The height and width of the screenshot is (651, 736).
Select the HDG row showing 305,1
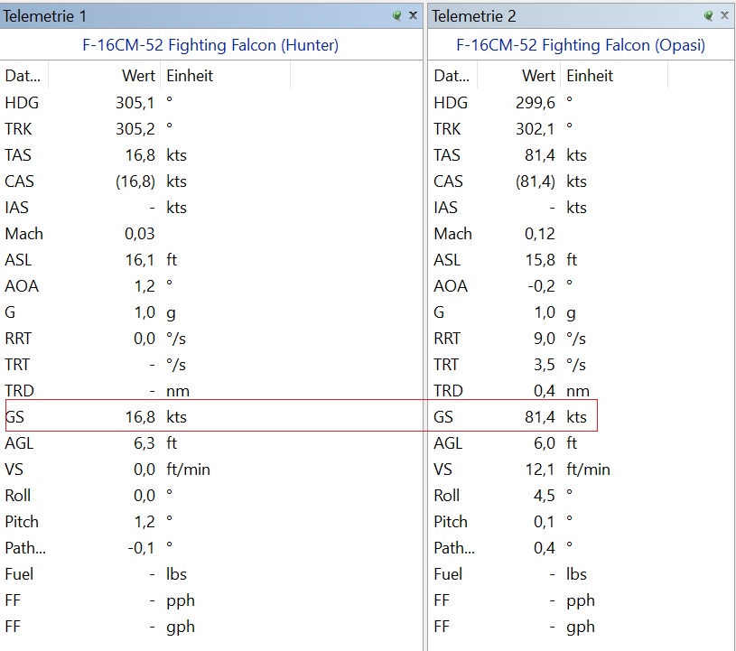pyautogui.click(x=211, y=102)
